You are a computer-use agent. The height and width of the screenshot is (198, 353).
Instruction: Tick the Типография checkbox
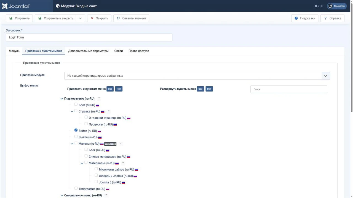(76, 188)
